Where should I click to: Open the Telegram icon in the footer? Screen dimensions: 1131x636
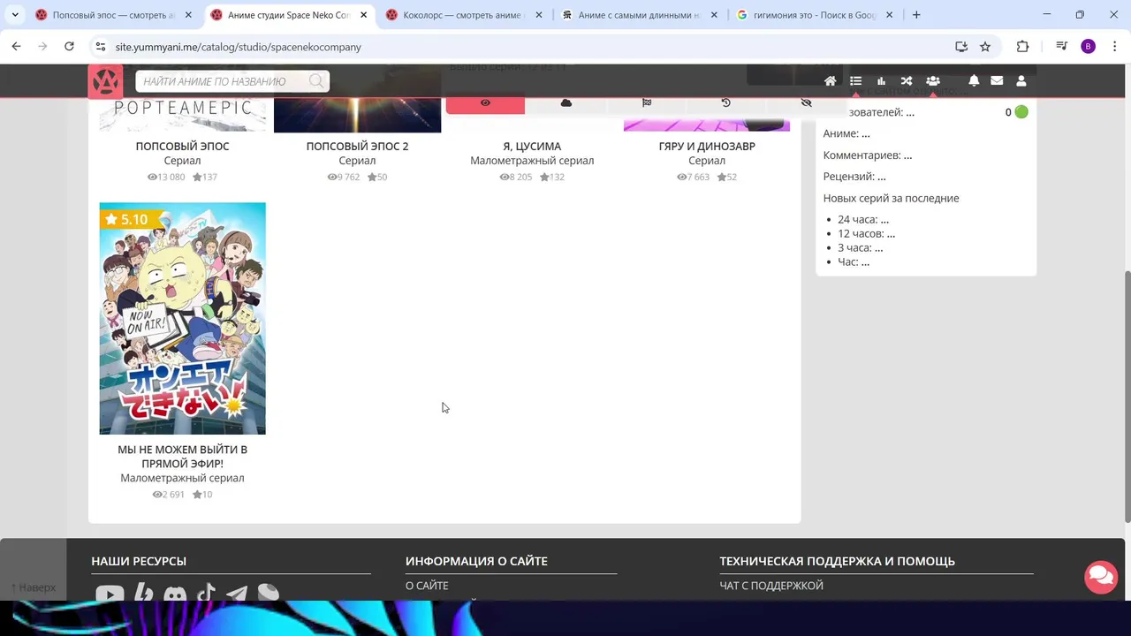237,594
